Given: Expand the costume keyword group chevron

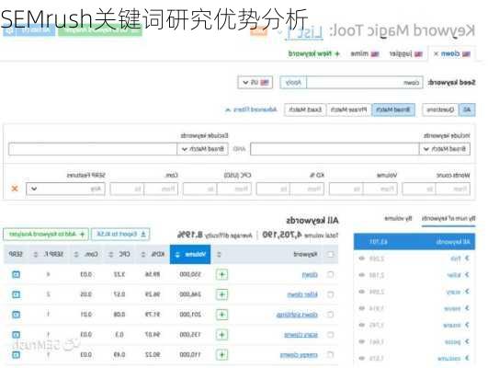Looking at the screenshot, I should click(467, 359).
